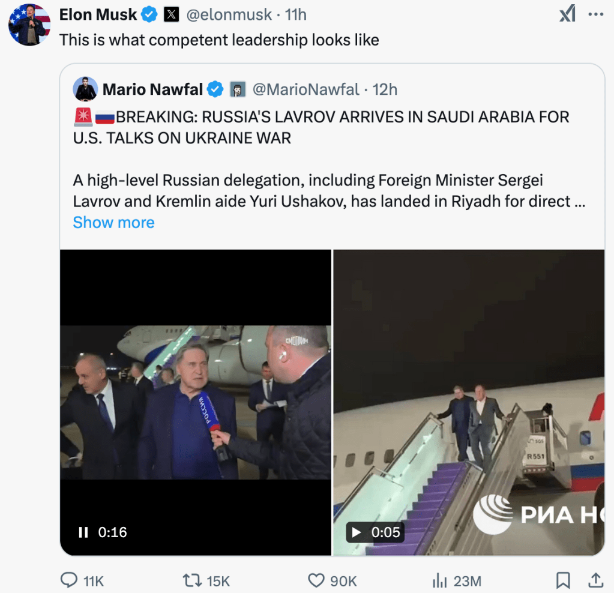Like the post with heart icon
This screenshot has width=614, height=593.
(316, 580)
